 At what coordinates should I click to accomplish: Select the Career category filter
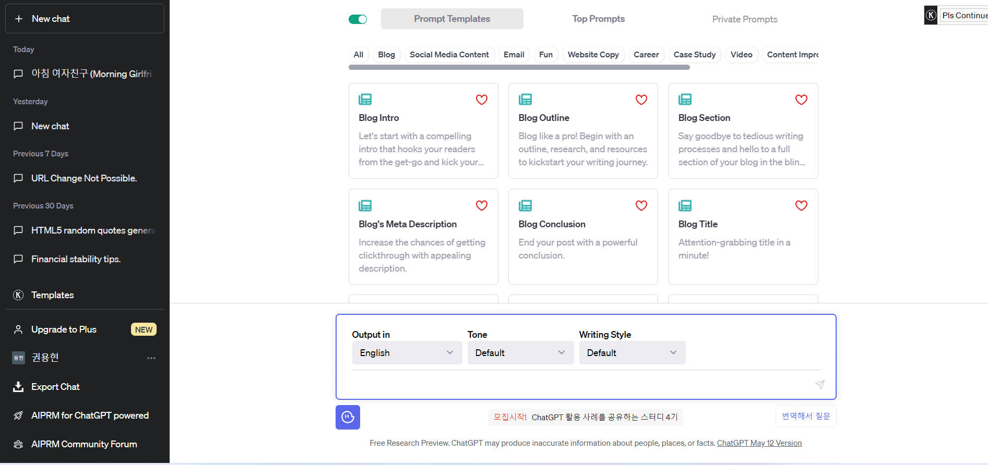[646, 55]
